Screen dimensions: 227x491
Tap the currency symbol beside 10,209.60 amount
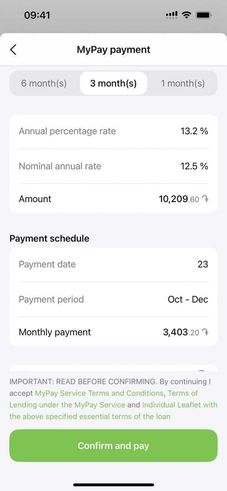[x=205, y=199]
